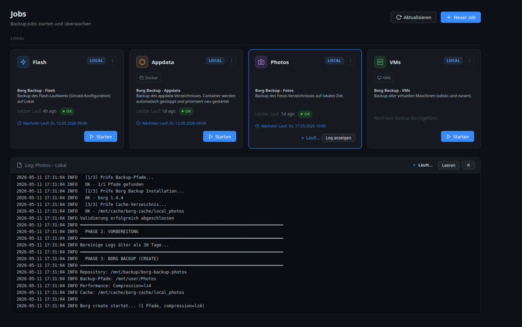Click the 'Borg Backup - VMs' description title
The height and width of the screenshot is (327, 522).
(x=392, y=90)
